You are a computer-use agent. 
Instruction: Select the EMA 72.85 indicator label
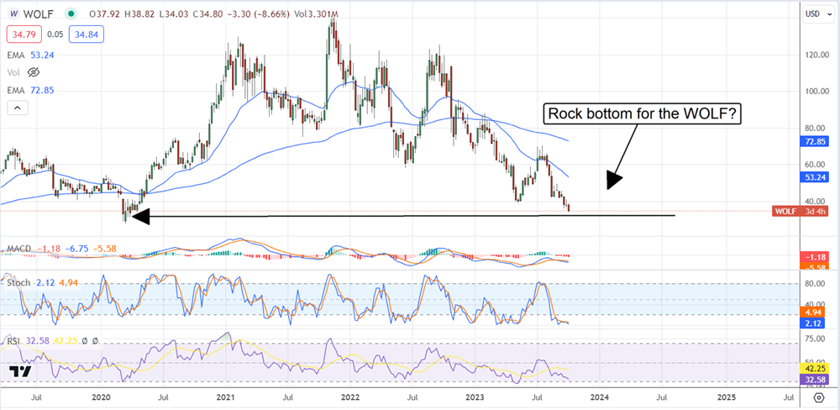tap(30, 90)
